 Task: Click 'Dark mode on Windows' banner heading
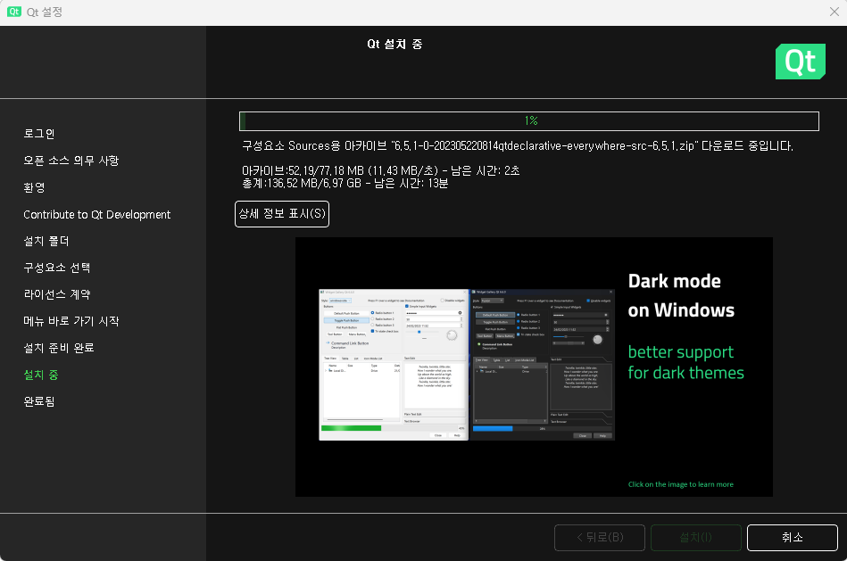681,295
